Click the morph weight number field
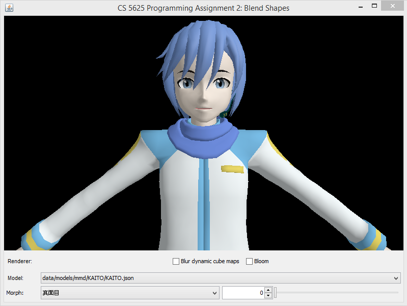 243,293
